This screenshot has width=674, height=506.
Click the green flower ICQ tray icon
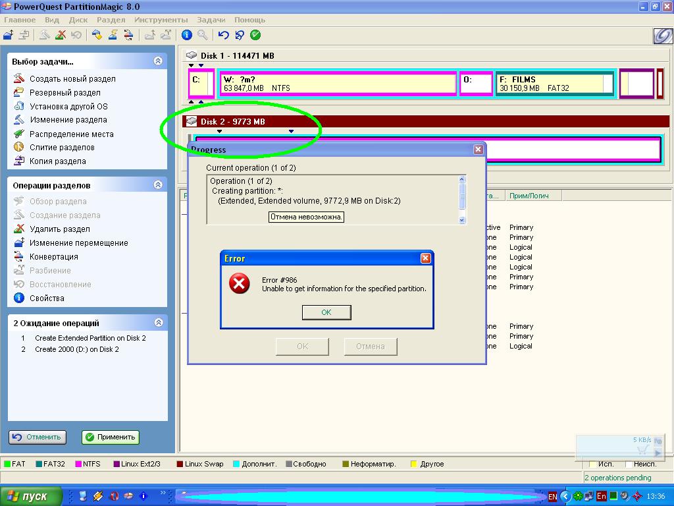[579, 496]
